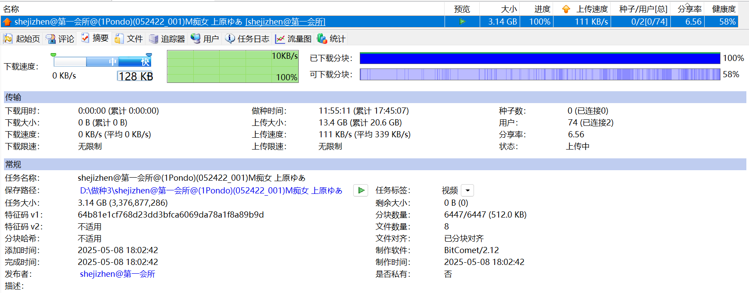The image size is (749, 293).
Task: Click the 传输 section header
Action: [375, 97]
